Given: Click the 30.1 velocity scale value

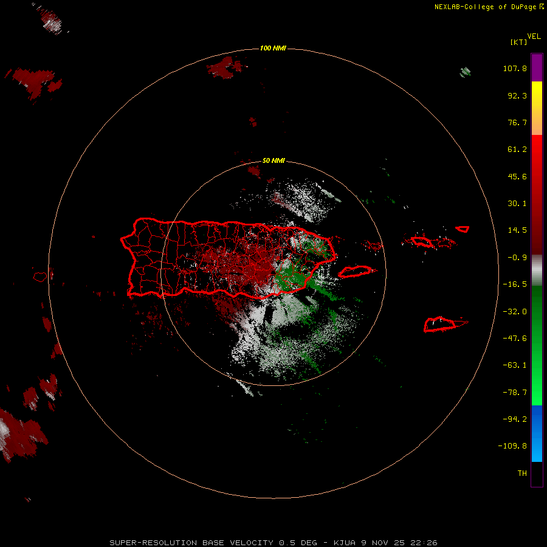Looking at the screenshot, I should [x=517, y=204].
